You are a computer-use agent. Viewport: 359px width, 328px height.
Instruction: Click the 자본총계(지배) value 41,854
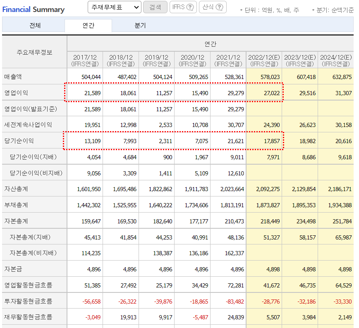[128, 237]
